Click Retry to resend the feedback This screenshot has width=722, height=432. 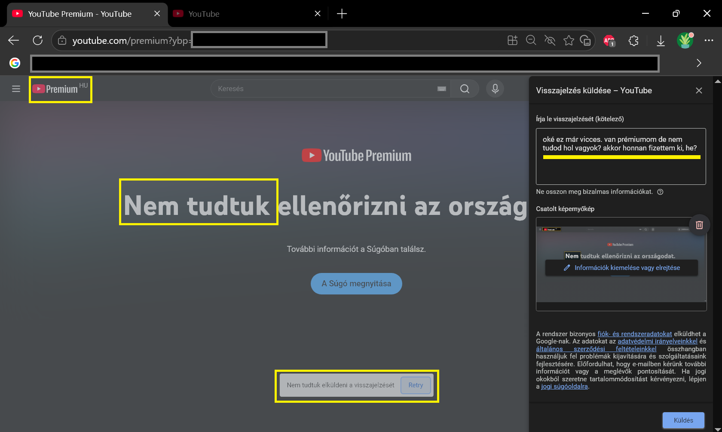(x=416, y=385)
